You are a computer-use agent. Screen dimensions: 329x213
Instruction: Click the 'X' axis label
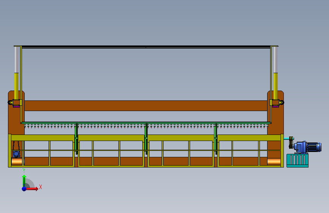point(41,187)
